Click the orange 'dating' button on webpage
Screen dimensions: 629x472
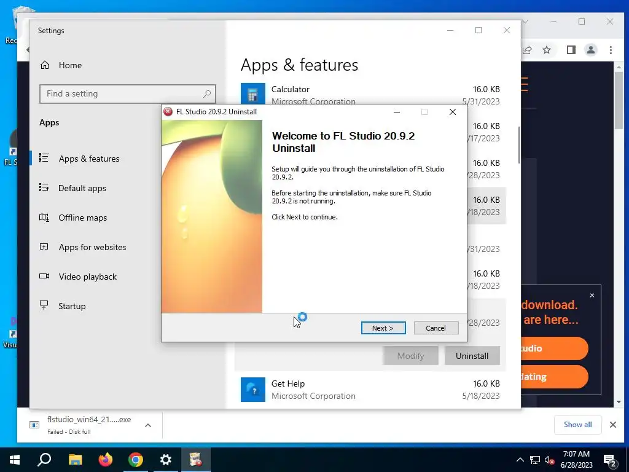tap(555, 377)
